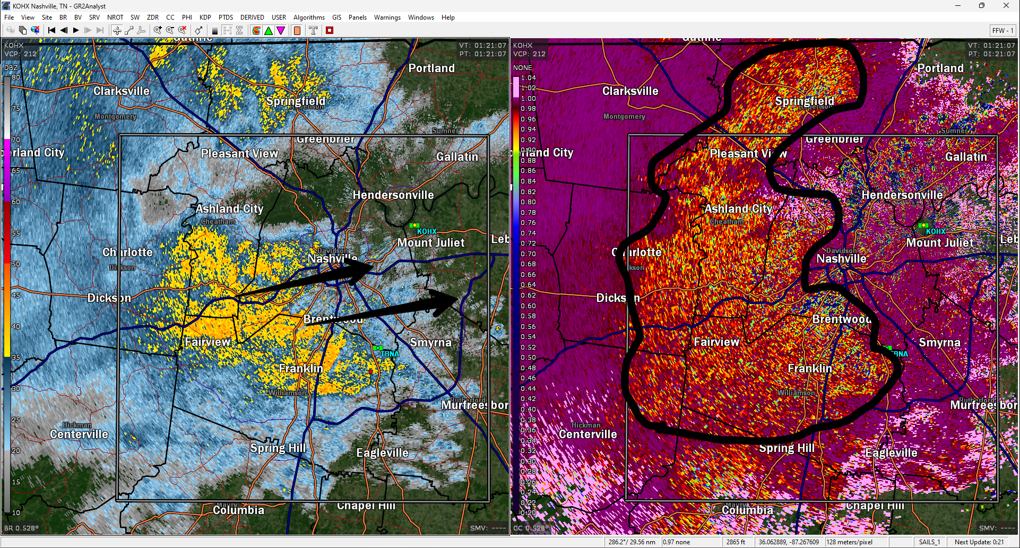Click the FFW - 1 warning button

pos(1002,30)
